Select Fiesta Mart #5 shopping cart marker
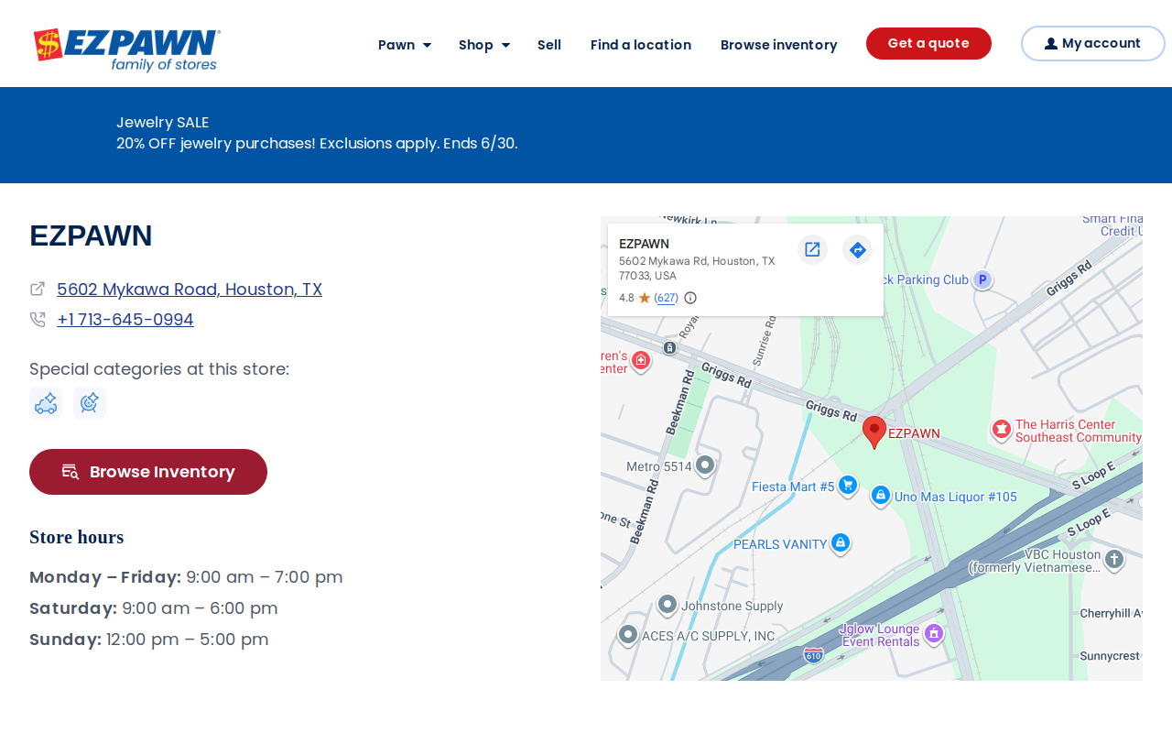 tap(848, 485)
